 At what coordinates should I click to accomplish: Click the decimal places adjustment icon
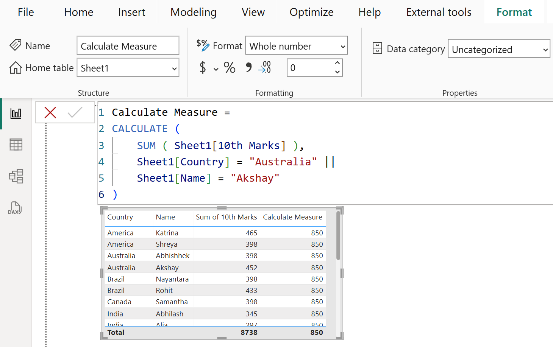point(264,67)
